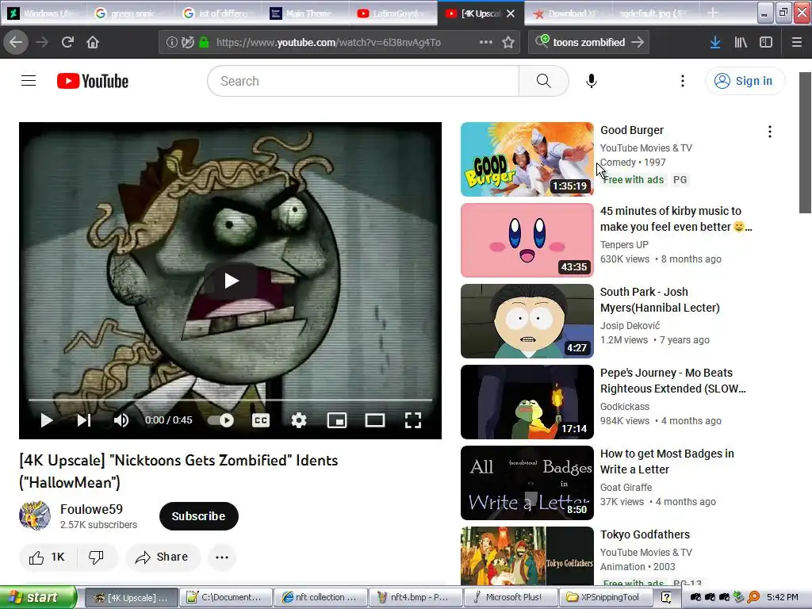Open options menu for Good Burger
The image size is (812, 609).
[x=770, y=132]
